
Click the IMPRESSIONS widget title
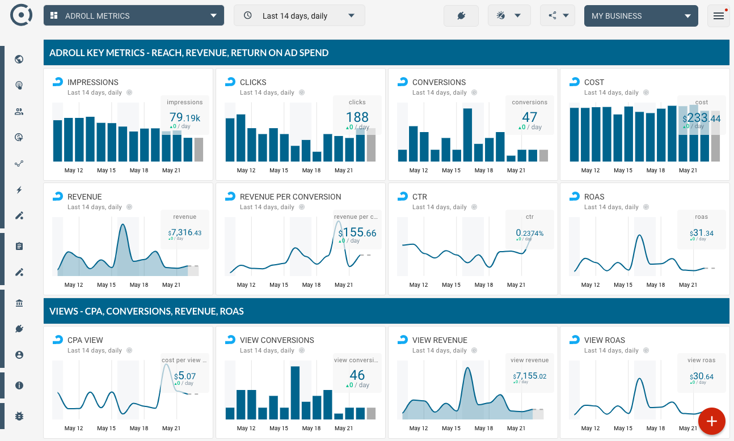(x=93, y=82)
